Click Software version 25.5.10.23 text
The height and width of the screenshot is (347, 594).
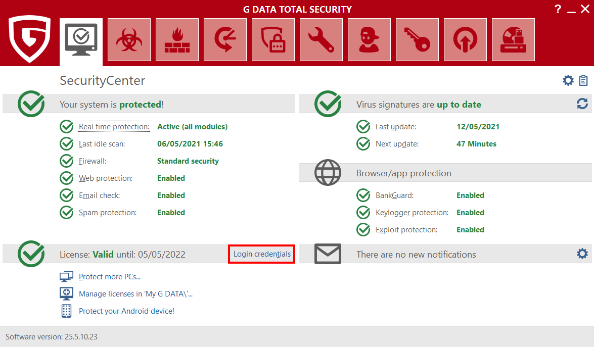pos(52,337)
